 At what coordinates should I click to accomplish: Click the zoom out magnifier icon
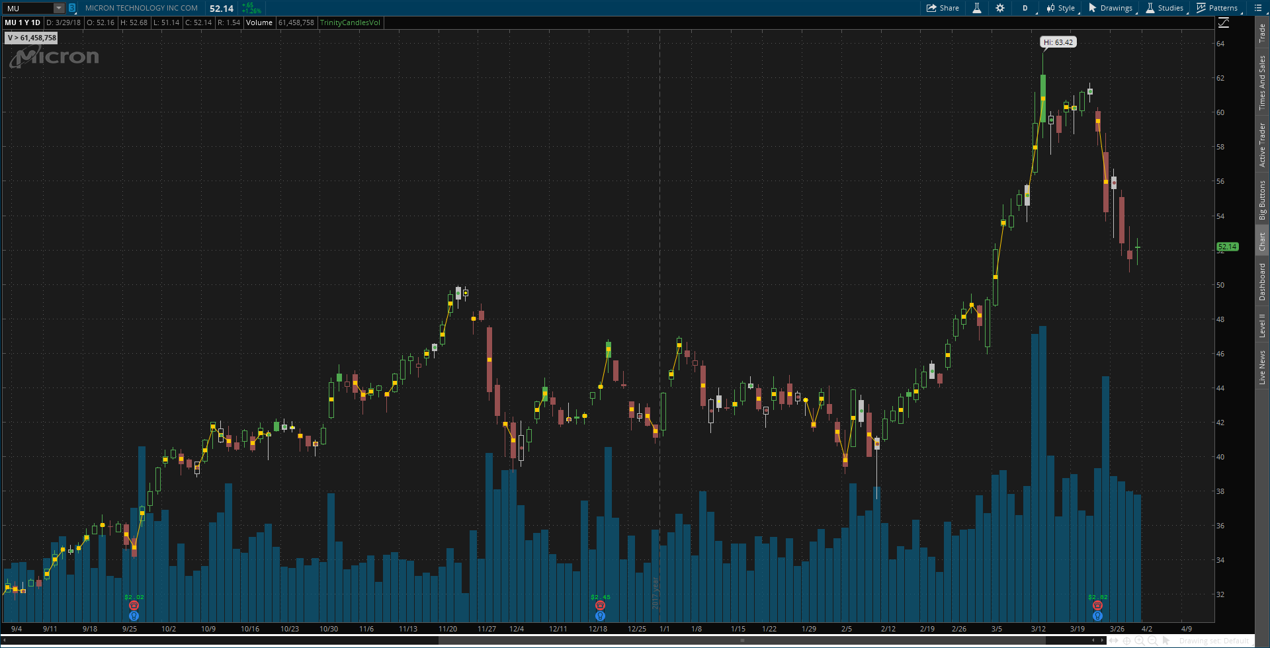pos(1152,641)
